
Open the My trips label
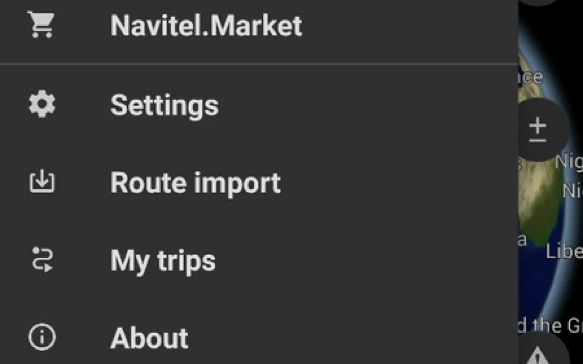[163, 261]
